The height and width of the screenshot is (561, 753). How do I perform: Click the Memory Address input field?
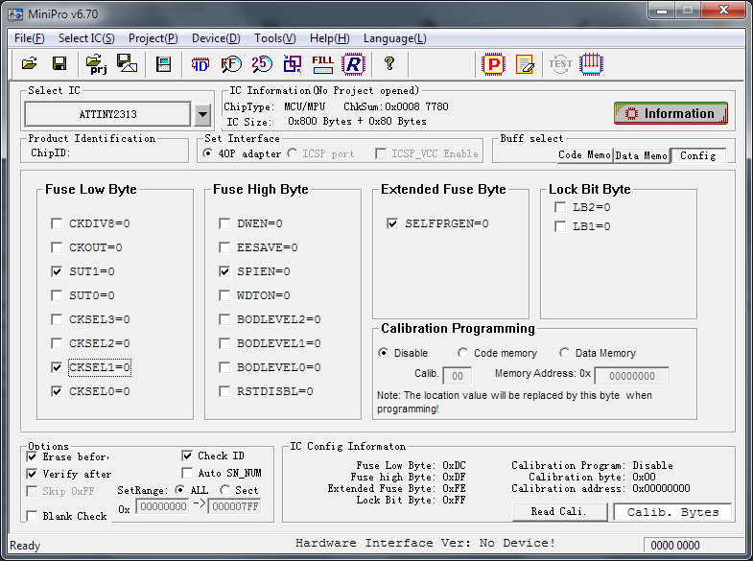pyautogui.click(x=632, y=376)
